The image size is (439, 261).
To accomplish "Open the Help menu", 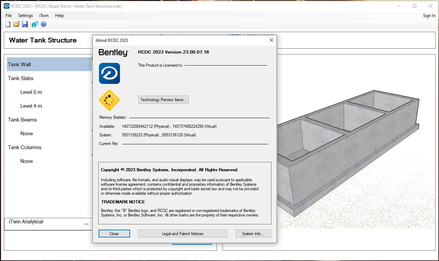I will [59, 16].
